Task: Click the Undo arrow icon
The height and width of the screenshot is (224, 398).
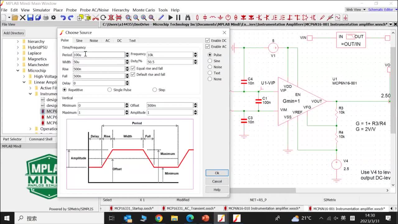Action: tap(63, 18)
